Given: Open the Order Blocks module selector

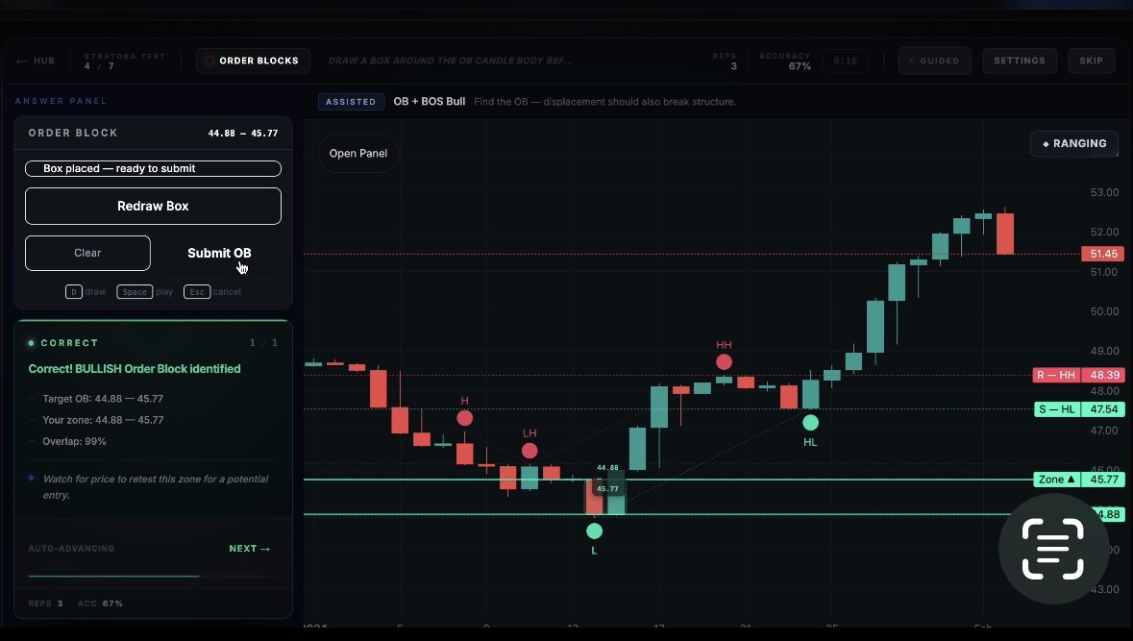Looking at the screenshot, I should 253,61.
